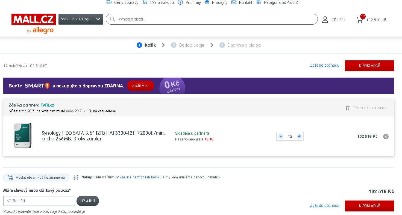
Task: Open 'Ceny dopravy' in top menu
Action: click(122, 2)
